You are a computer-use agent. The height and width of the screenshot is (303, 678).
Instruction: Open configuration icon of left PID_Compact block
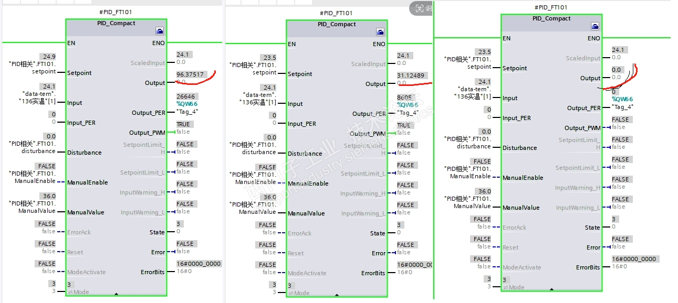(x=160, y=31)
